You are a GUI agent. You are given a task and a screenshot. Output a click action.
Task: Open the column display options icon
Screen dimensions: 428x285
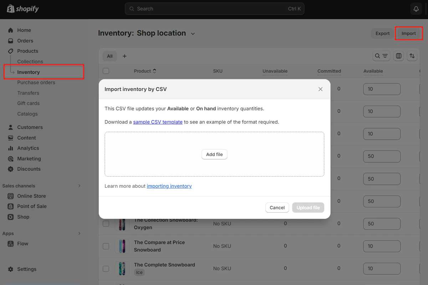point(398,56)
